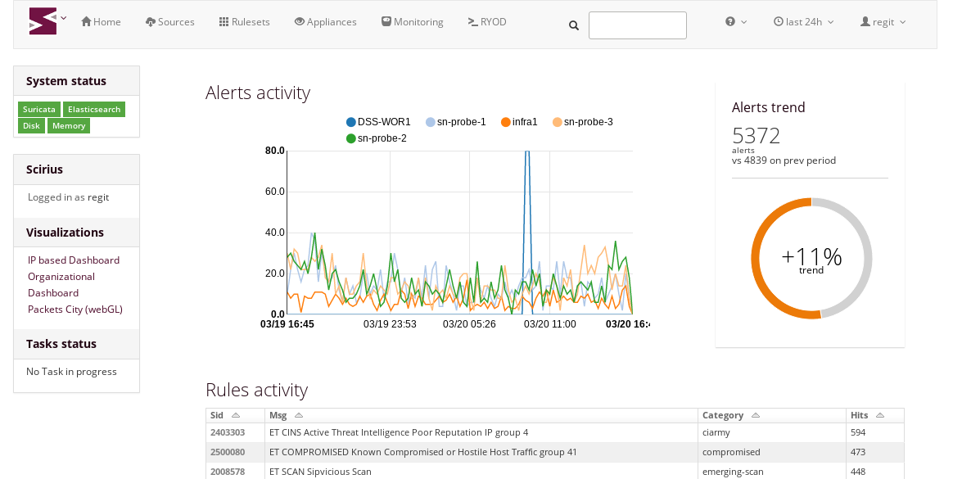
Task: Open the RYOD page
Action: coord(487,22)
